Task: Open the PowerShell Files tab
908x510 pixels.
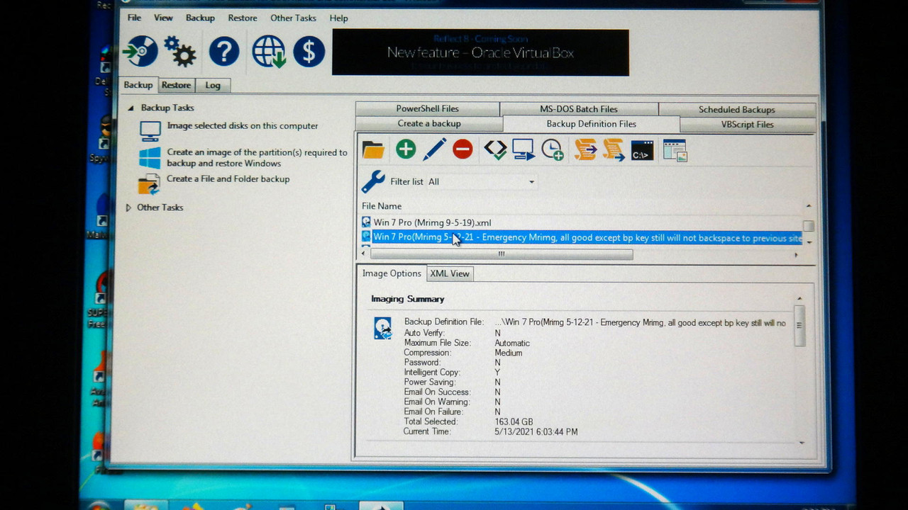Action: click(x=427, y=108)
